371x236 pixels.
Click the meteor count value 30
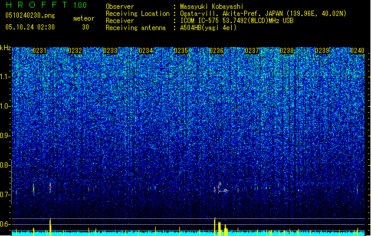86,27
